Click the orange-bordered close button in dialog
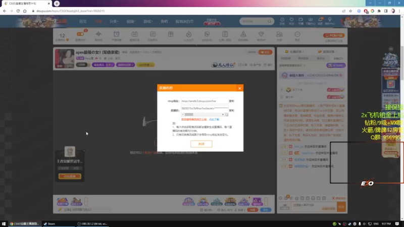This screenshot has width=404, height=227. pyautogui.click(x=201, y=144)
